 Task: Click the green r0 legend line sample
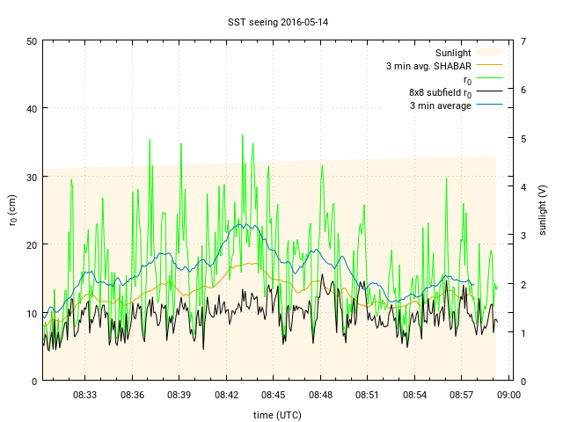click(x=489, y=79)
